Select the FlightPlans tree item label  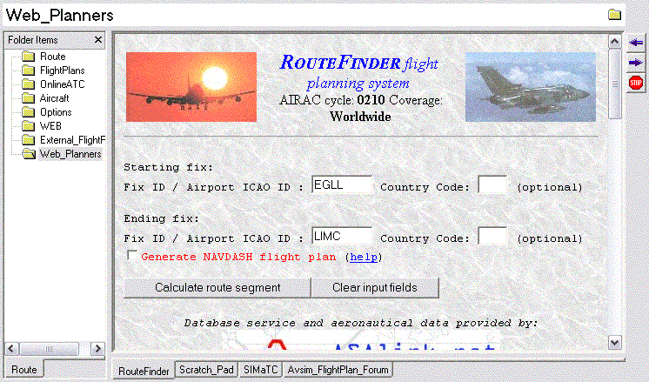click(62, 70)
